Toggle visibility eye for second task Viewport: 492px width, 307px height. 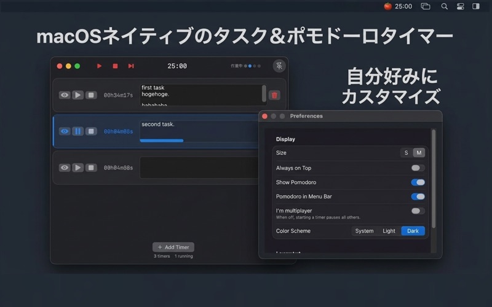click(65, 131)
